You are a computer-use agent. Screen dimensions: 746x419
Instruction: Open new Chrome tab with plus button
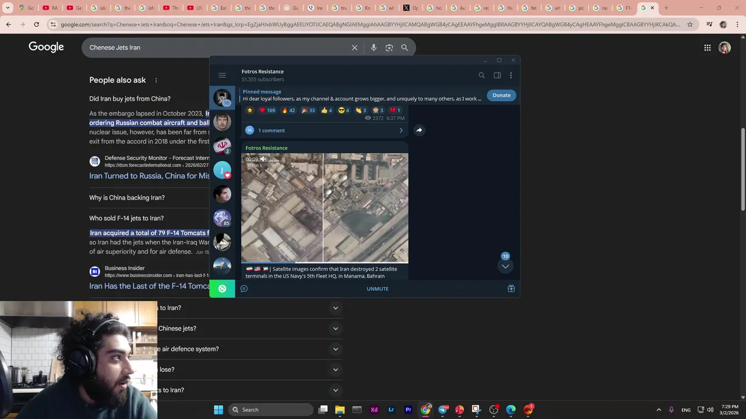[x=667, y=8]
